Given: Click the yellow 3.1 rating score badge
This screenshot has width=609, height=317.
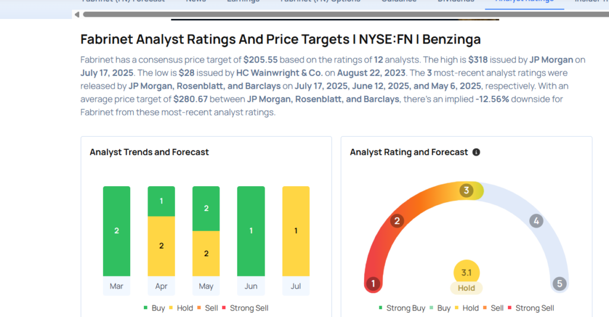Looking at the screenshot, I should [466, 273].
